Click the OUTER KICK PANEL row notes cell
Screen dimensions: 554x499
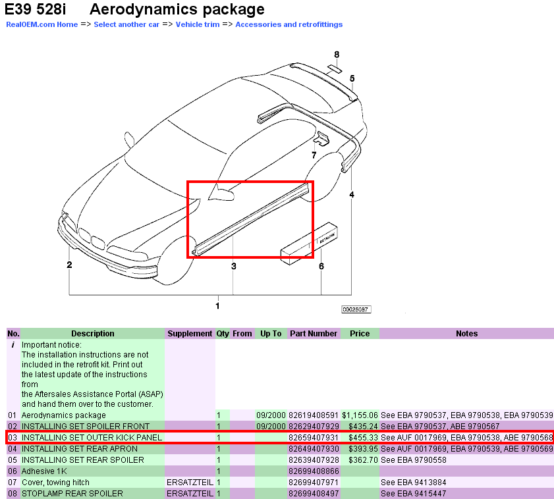pos(467,438)
